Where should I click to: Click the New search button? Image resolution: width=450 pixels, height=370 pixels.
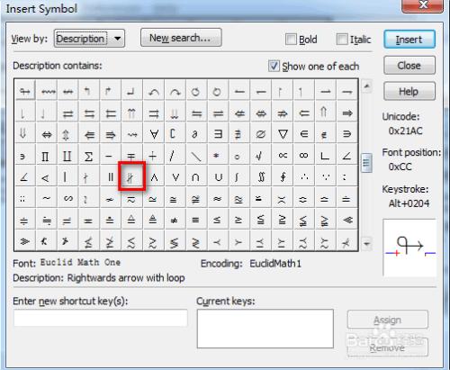[181, 38]
